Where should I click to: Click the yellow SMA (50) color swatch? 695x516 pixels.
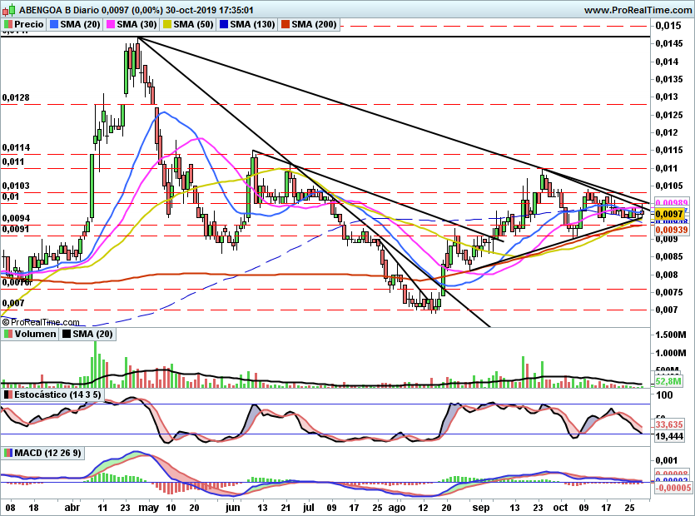[x=167, y=24]
